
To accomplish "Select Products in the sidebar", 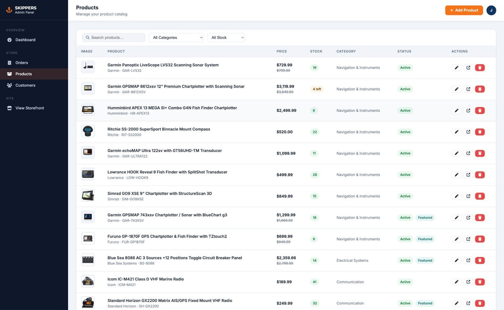I will coord(34,74).
